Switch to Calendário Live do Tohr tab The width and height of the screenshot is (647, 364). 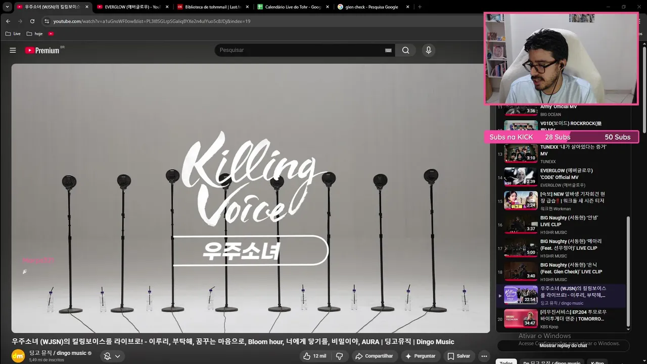pyautogui.click(x=293, y=7)
